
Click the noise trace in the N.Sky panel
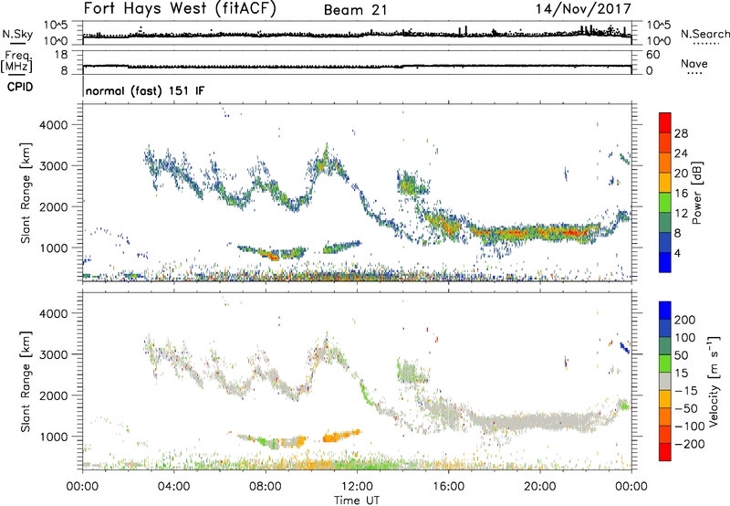(x=357, y=35)
